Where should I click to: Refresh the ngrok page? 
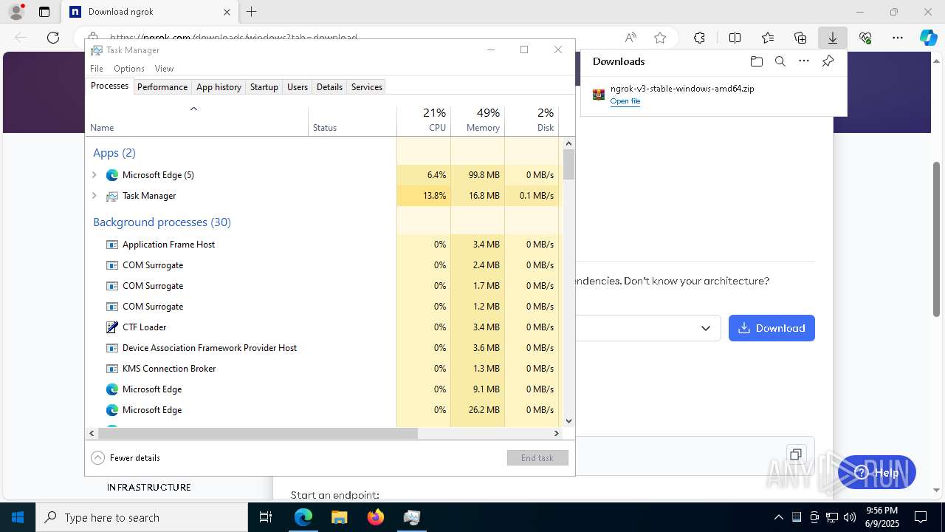(x=53, y=38)
